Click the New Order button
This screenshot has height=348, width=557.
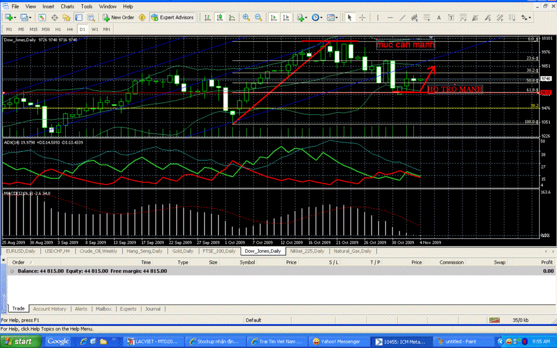(118, 17)
